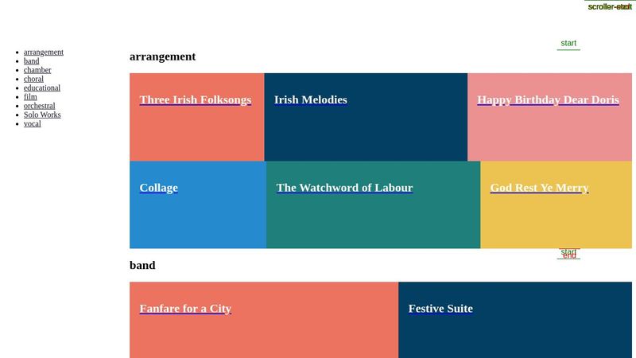Click the green start marker above arrangement section
This screenshot has height=358, width=636.
click(568, 44)
